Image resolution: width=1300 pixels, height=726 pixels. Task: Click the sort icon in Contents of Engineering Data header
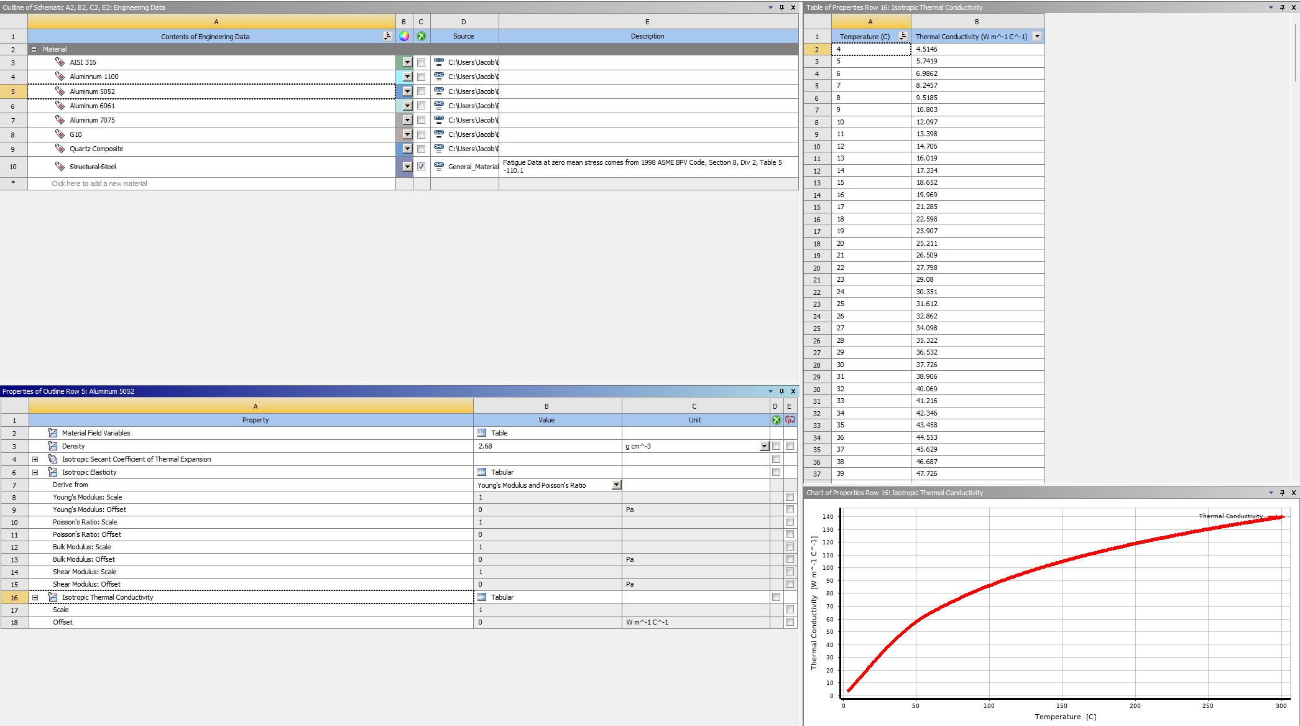point(387,36)
